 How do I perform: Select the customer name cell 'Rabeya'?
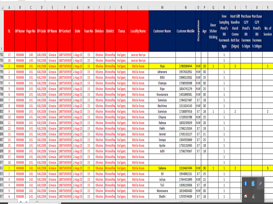162,123
